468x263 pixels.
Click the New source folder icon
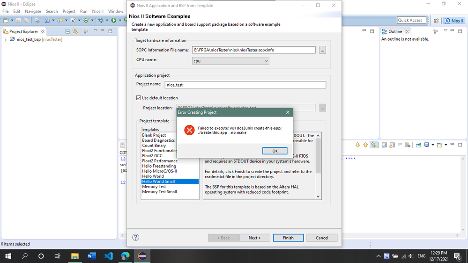pyautogui.click(x=60, y=20)
